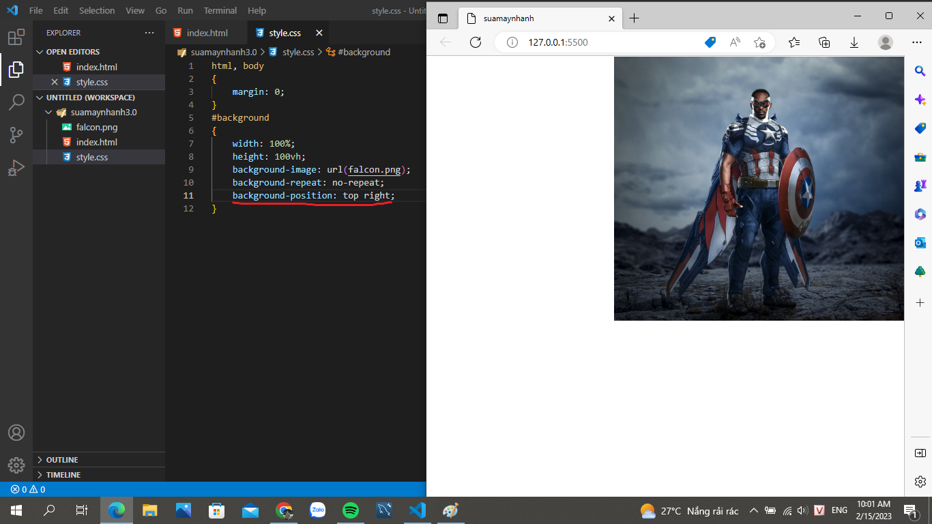Screen dimensions: 932x524
Task: Open the Tools icon in Edge sidebar
Action: [x=920, y=157]
